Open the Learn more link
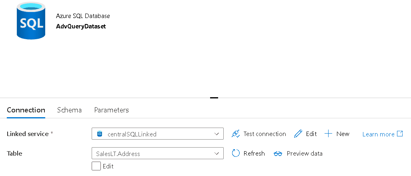 [378, 134]
